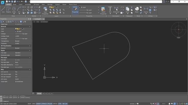Image resolution: width=188 pixels, height=105 pixels.
Task: Activate Match Properties tool
Action: click(x=103, y=10)
